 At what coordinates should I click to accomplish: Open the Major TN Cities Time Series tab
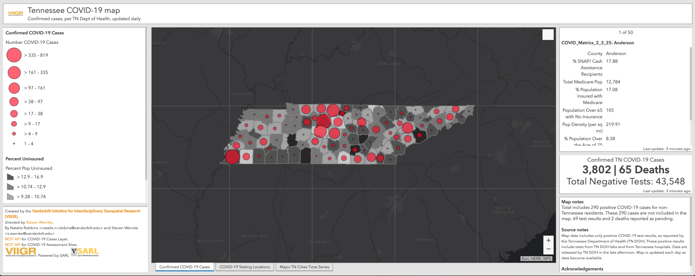(304, 267)
